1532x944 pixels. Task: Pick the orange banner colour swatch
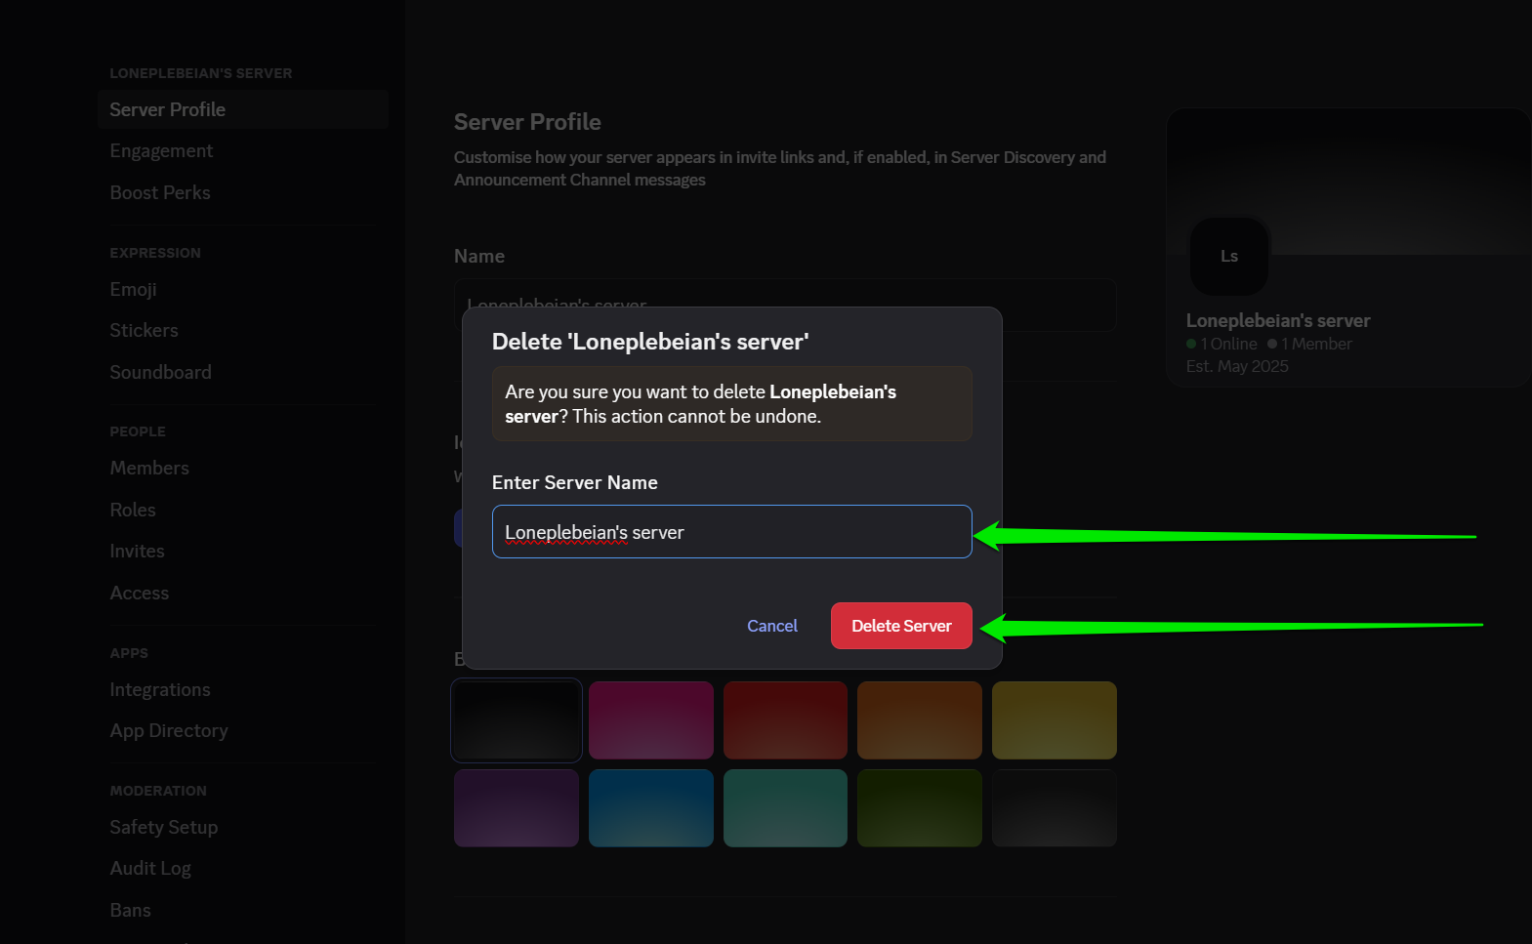919,720
